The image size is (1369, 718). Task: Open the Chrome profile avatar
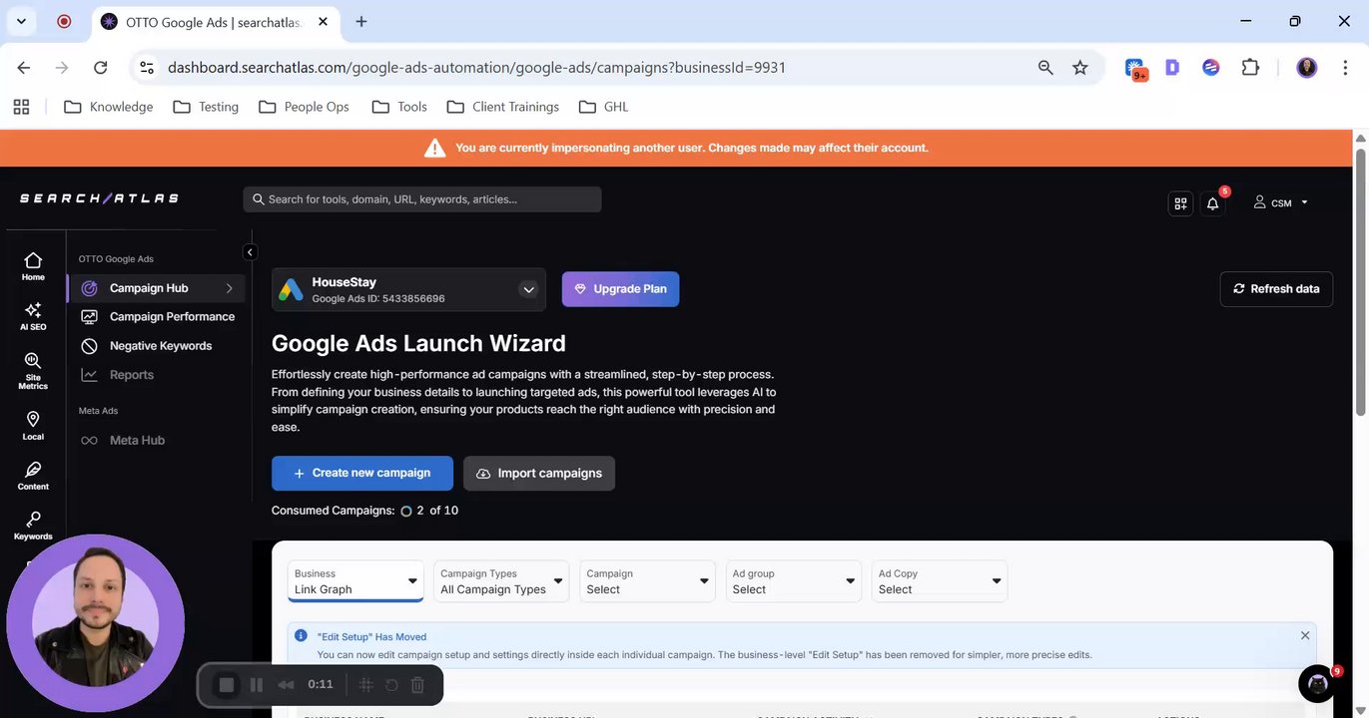(1307, 68)
